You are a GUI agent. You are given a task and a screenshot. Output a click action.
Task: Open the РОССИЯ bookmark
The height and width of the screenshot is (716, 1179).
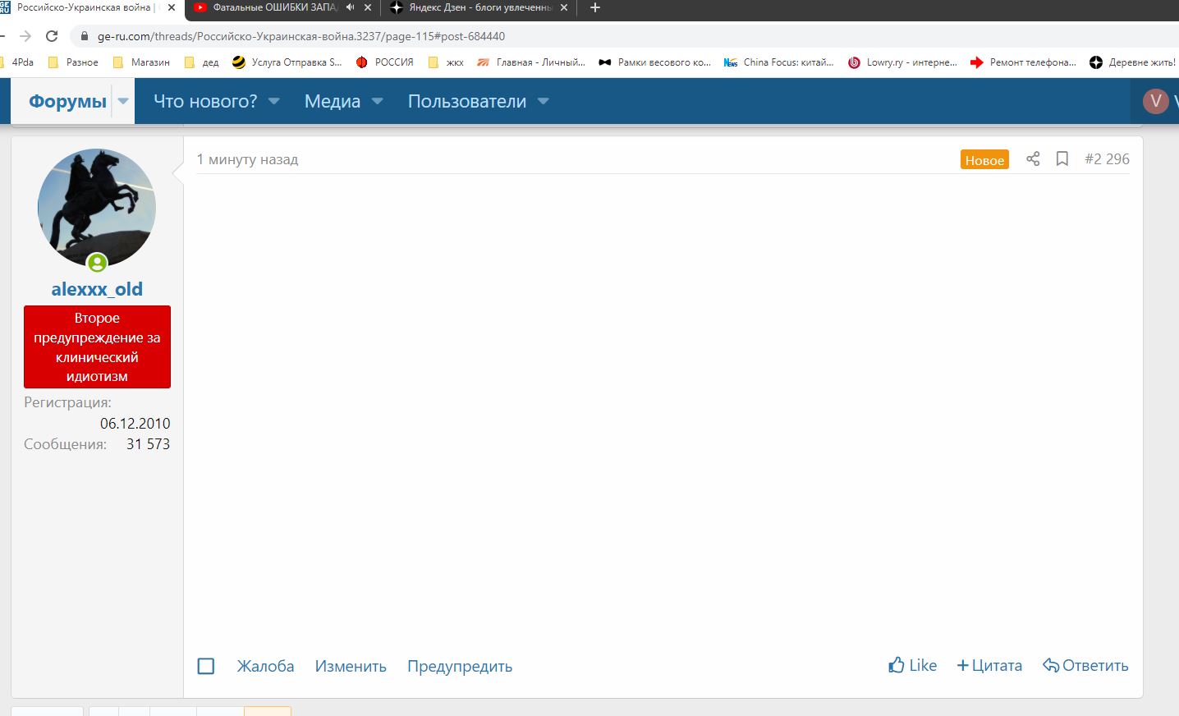point(385,62)
